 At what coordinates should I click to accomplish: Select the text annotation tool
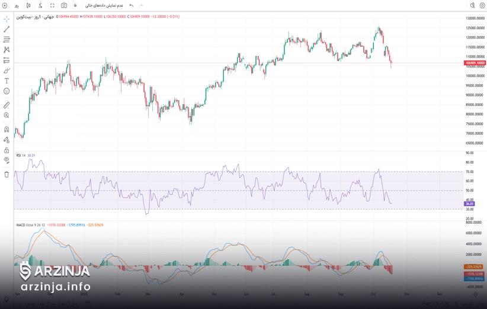(x=7, y=81)
